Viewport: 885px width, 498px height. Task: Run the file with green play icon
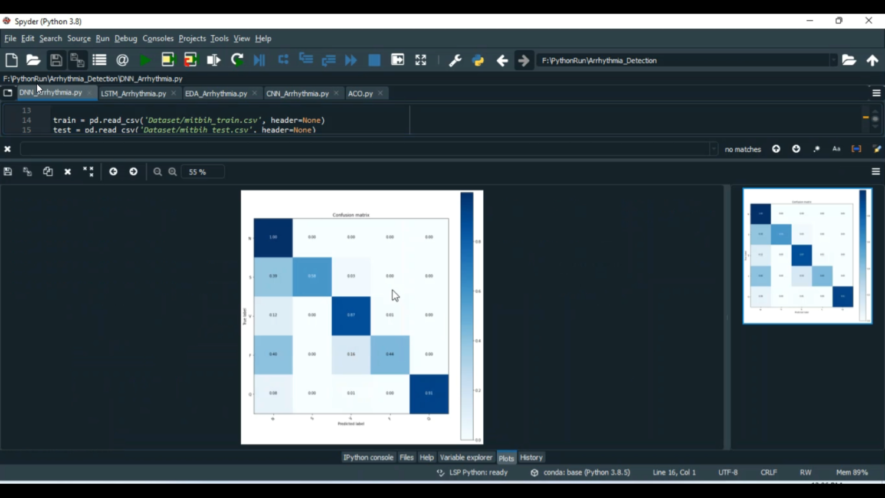[x=145, y=60]
